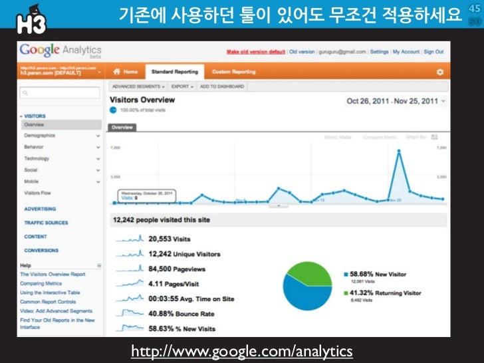Click '00:03:55 Avg. Time on Site' text
The image size is (484, 363).
tap(191, 299)
